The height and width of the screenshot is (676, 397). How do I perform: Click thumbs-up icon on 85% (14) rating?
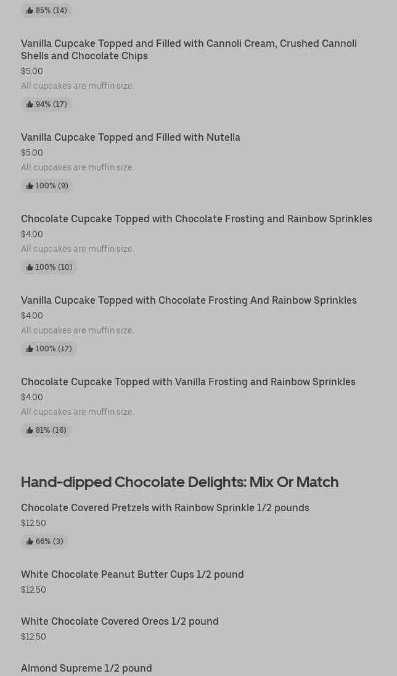pyautogui.click(x=30, y=10)
